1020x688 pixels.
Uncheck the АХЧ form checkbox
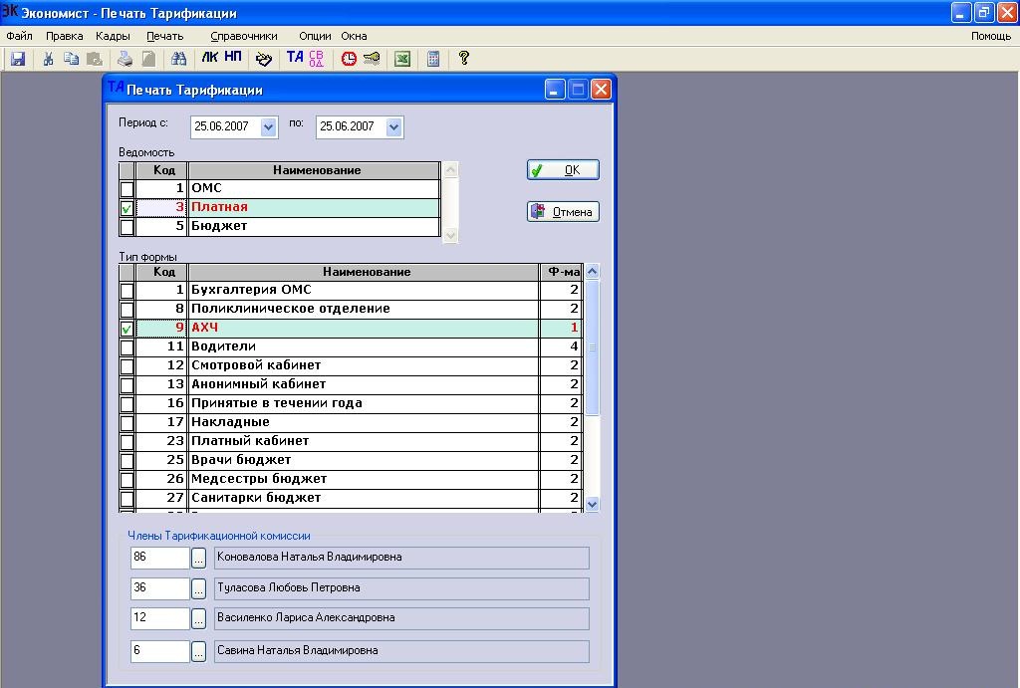click(x=127, y=329)
